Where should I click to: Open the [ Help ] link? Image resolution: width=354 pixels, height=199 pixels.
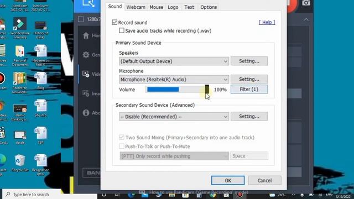pos(267,22)
